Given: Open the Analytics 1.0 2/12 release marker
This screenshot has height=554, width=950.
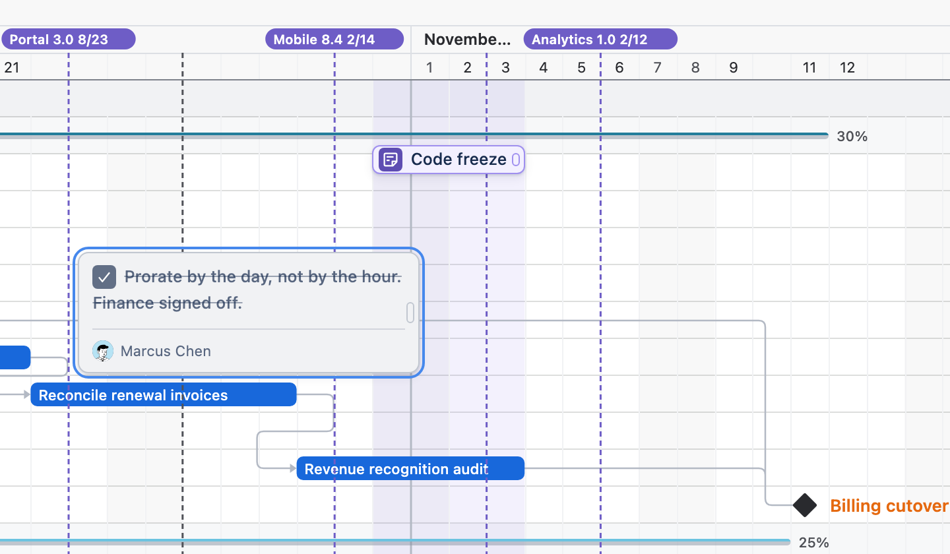Looking at the screenshot, I should coord(600,40).
